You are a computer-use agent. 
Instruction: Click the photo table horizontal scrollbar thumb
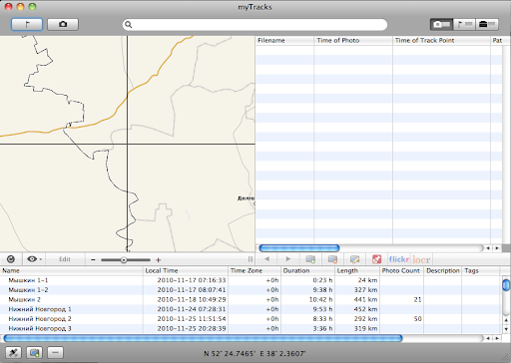298,248
